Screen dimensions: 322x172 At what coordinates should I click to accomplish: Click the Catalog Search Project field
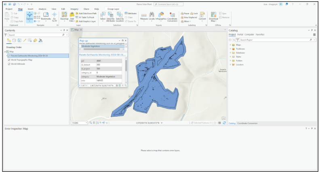point(276,40)
